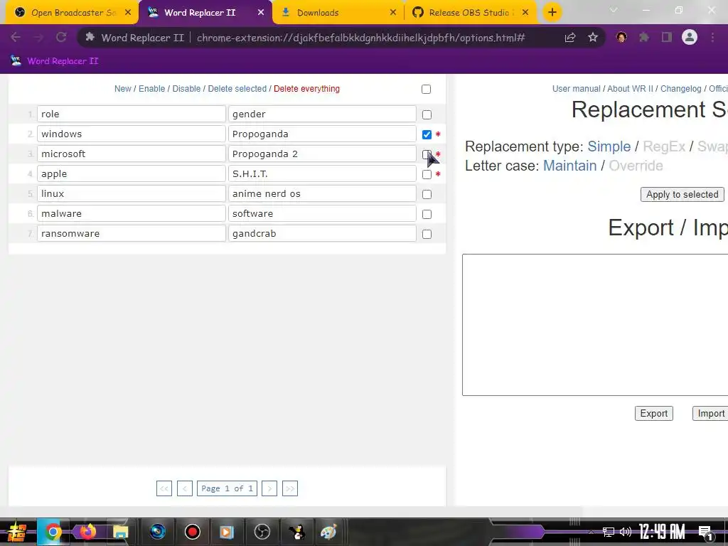Open the Chrome profile avatar
728x546 pixels.
click(690, 37)
